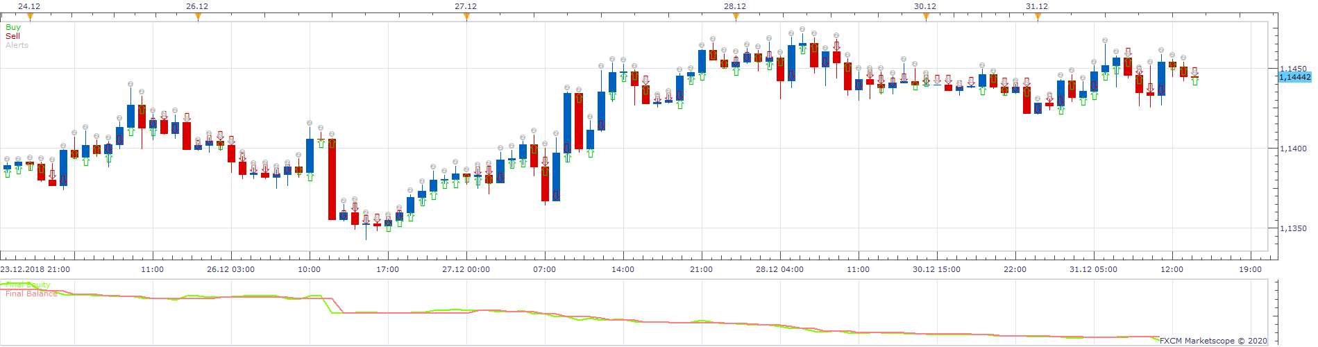1318x347 pixels.
Task: Click the 07:00 time axis label
Action: point(544,269)
